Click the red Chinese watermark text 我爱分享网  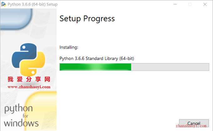(x=29, y=79)
